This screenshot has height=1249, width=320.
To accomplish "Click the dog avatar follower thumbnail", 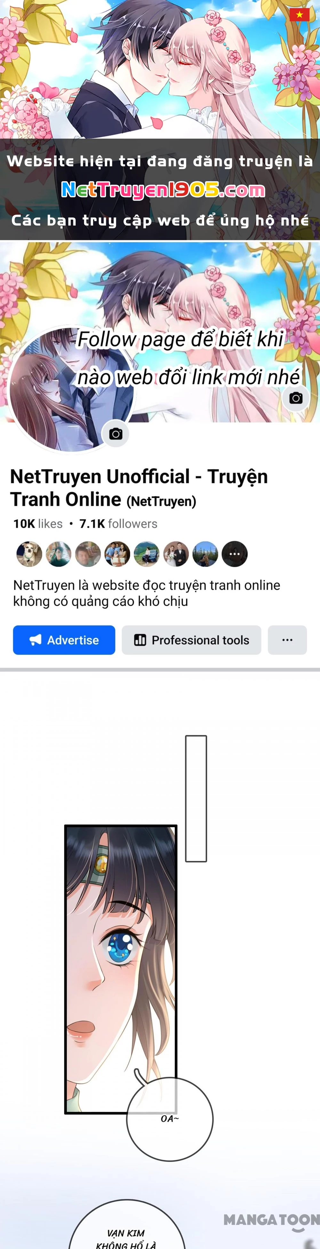I will coord(29,554).
